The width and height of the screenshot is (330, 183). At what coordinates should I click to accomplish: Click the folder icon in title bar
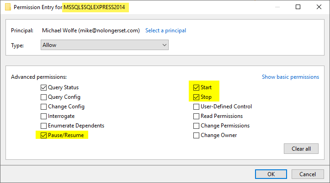click(x=8, y=7)
